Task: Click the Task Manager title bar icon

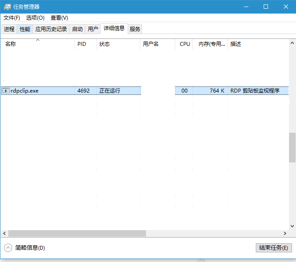Action: [7, 7]
